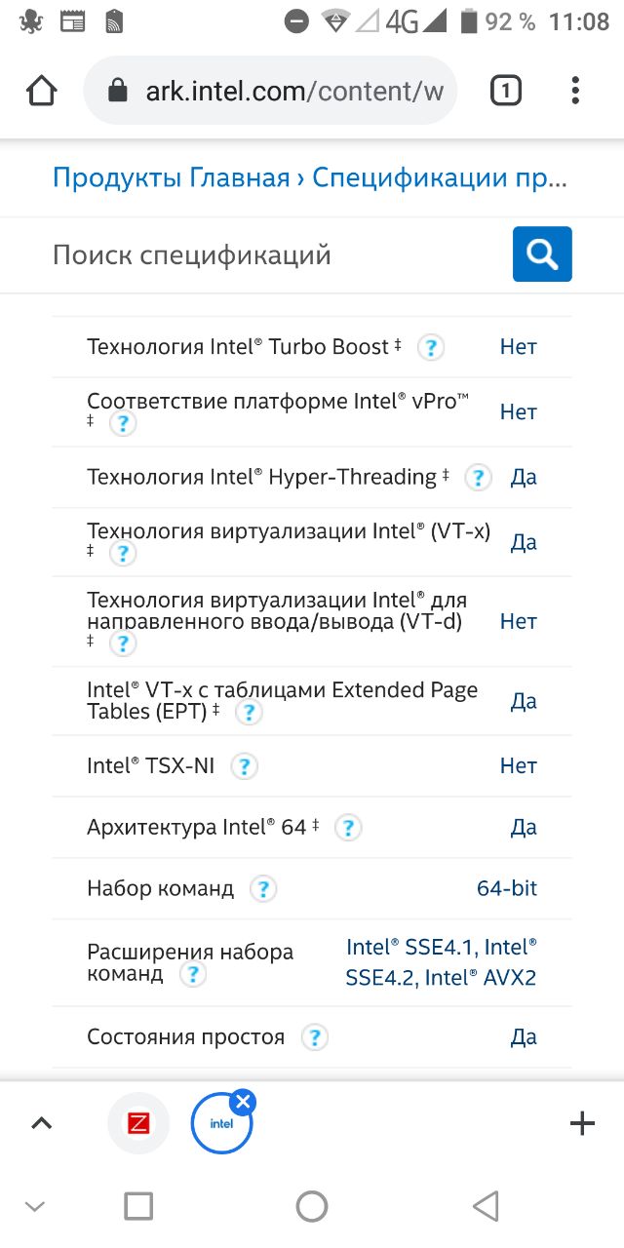Open help icon for Intel TSX-NI
624x1248 pixels.
pos(244,766)
